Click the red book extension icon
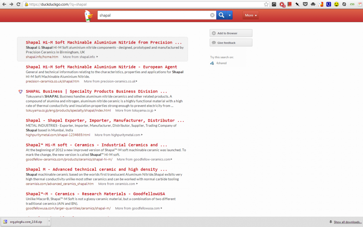 (289, 4)
